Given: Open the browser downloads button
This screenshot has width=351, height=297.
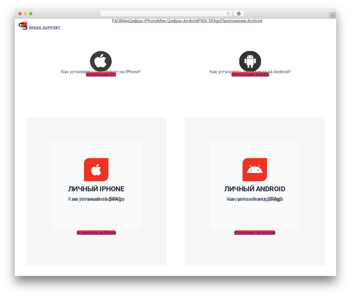Looking at the screenshot, I should (x=239, y=14).
